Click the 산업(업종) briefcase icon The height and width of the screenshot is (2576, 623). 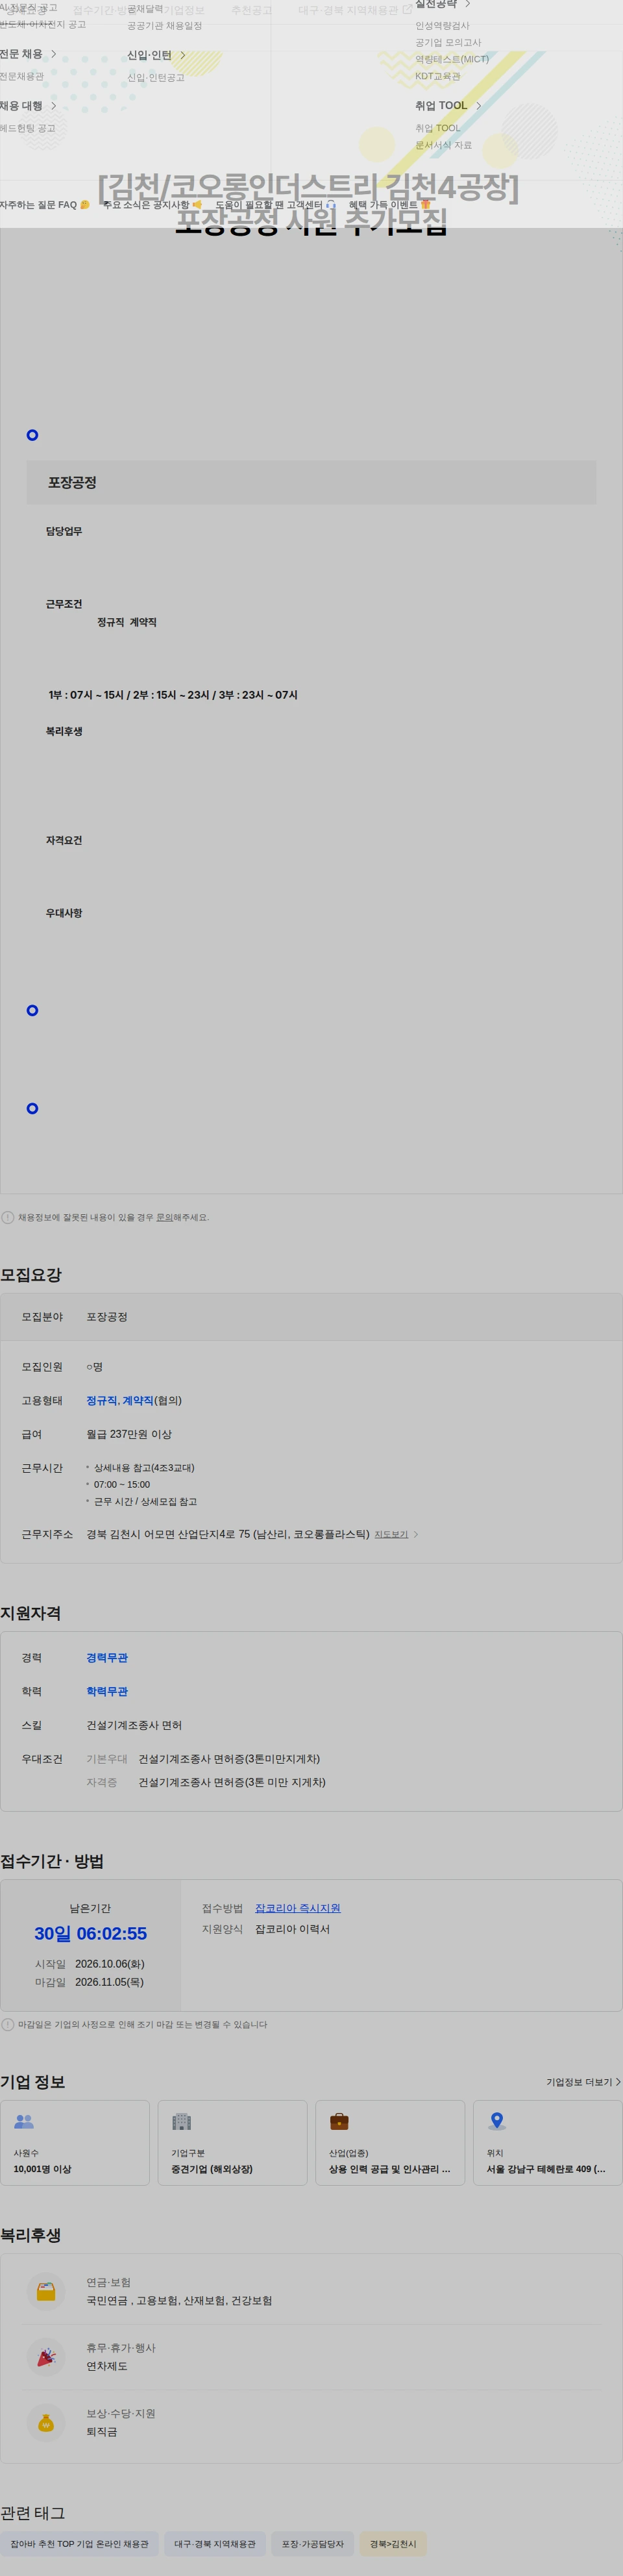pos(339,2121)
